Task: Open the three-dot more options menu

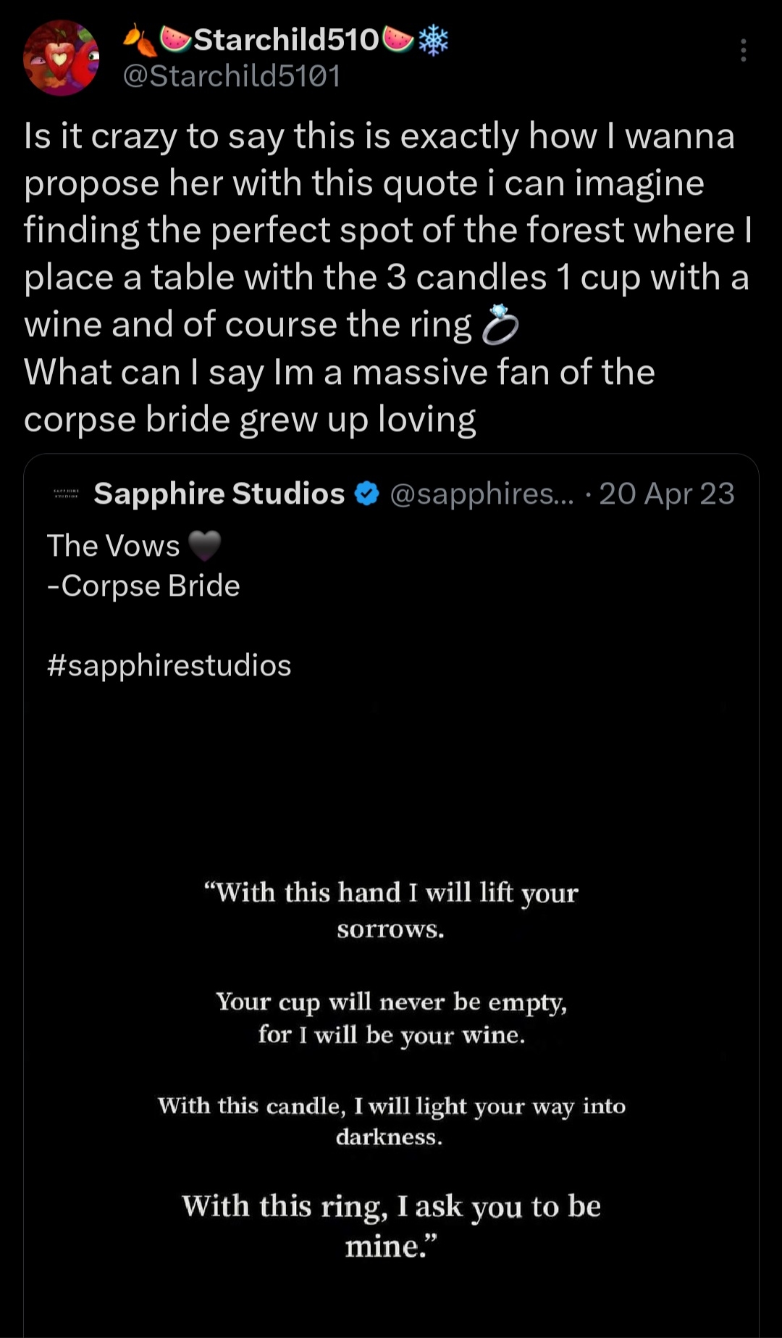Action: [743, 50]
